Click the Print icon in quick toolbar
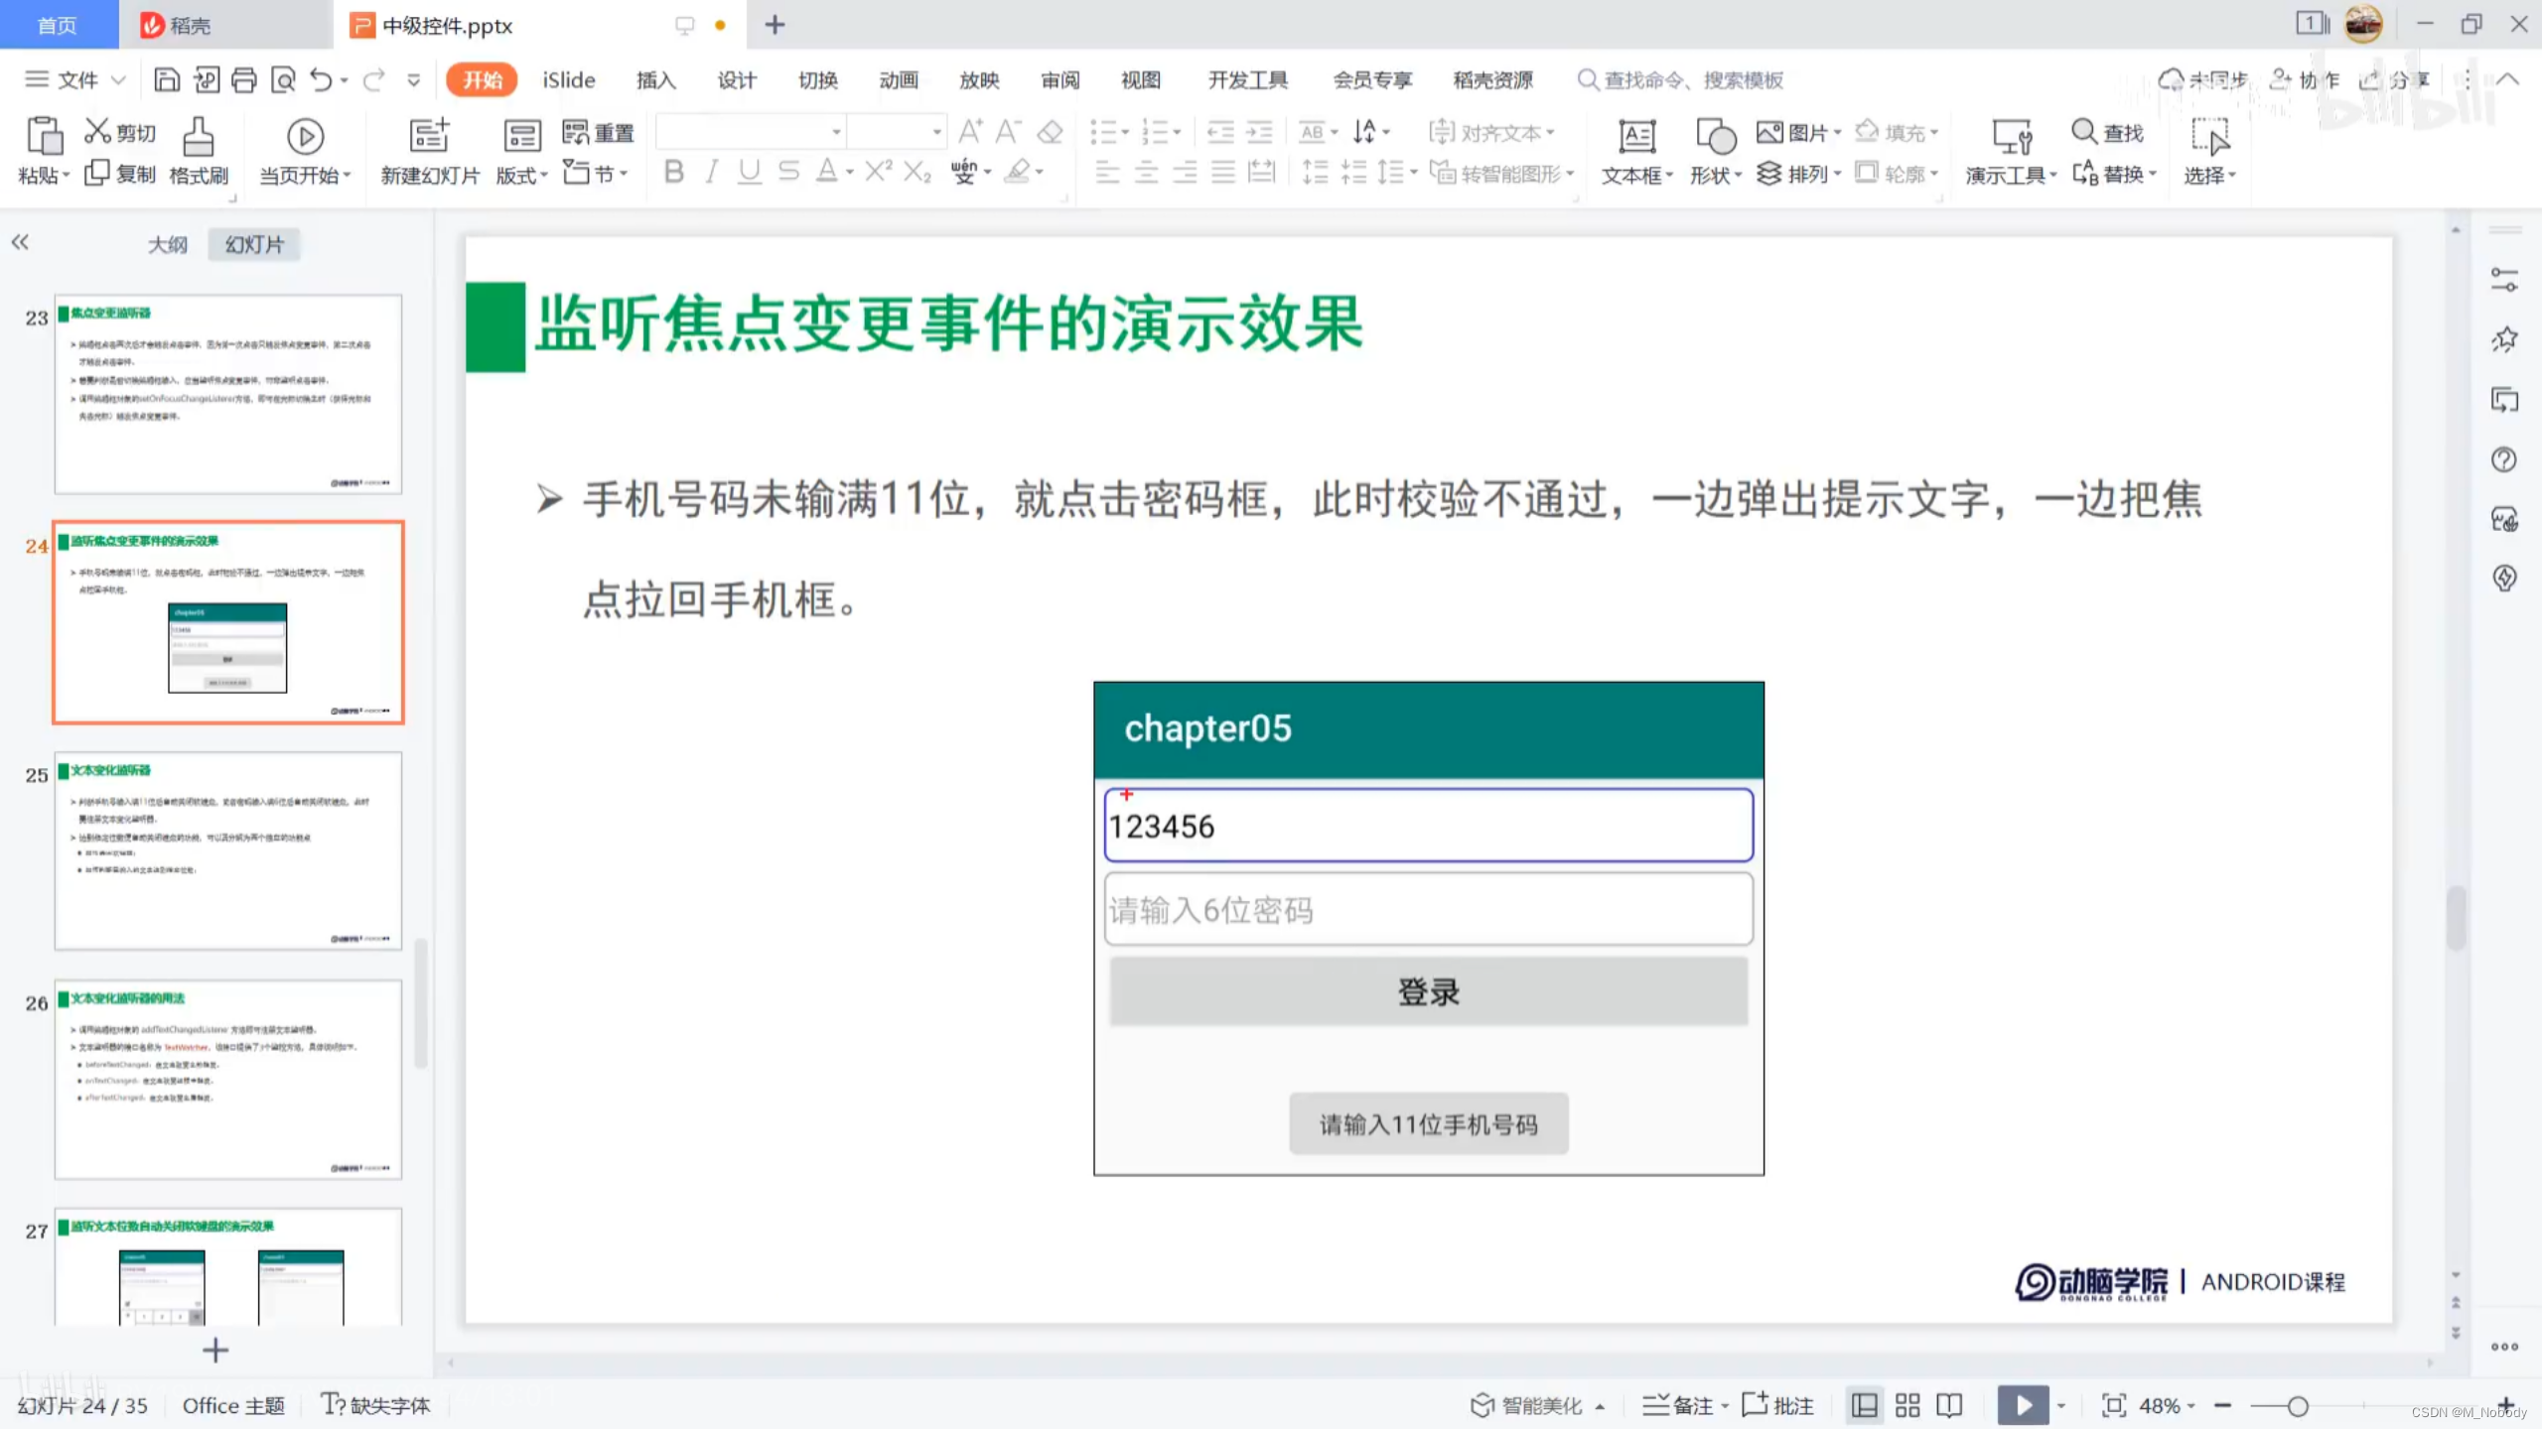The image size is (2542, 1429). (x=244, y=80)
